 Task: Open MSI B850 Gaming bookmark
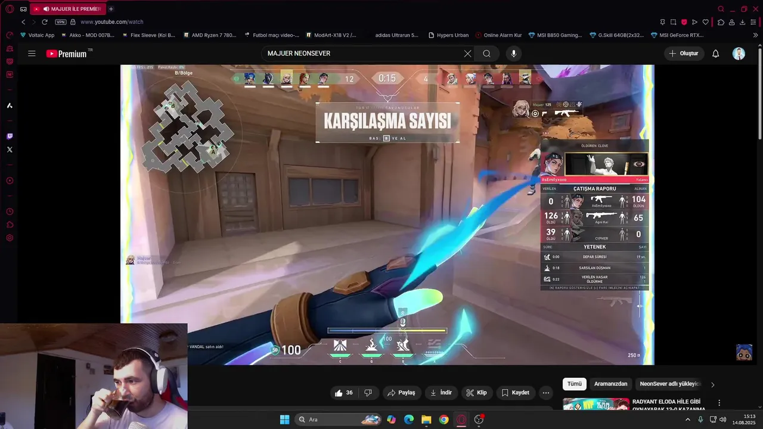(555, 35)
